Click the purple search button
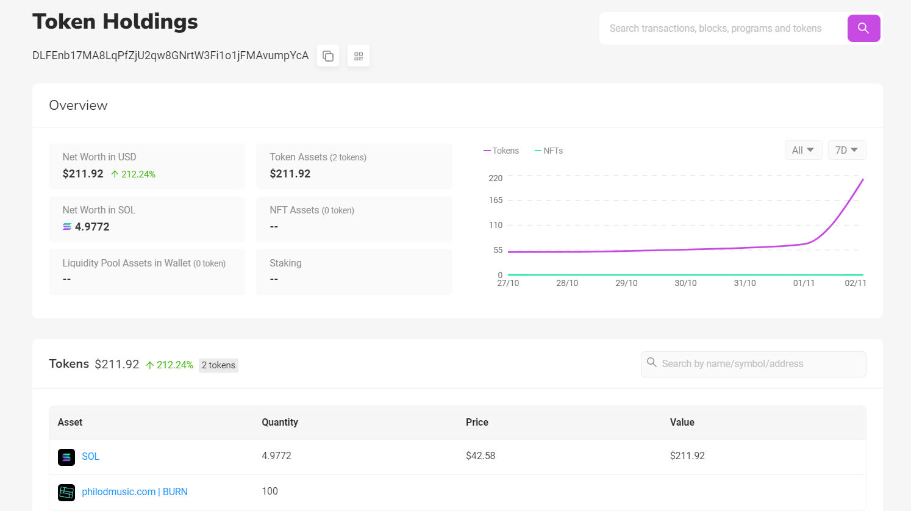 point(863,28)
